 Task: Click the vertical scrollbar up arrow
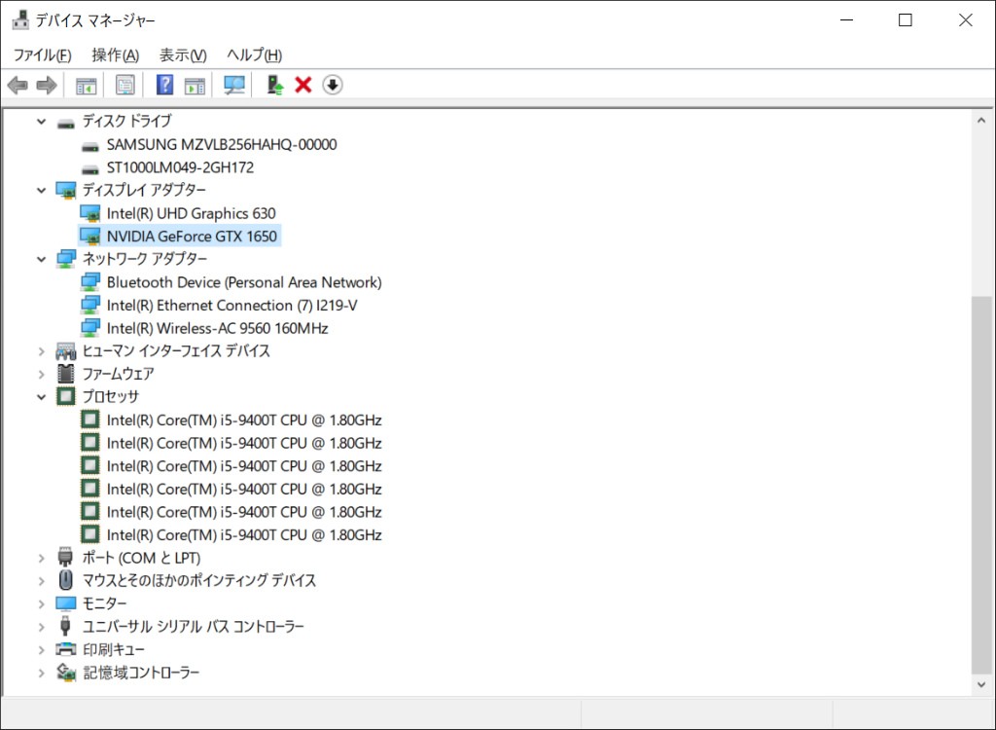click(x=982, y=120)
